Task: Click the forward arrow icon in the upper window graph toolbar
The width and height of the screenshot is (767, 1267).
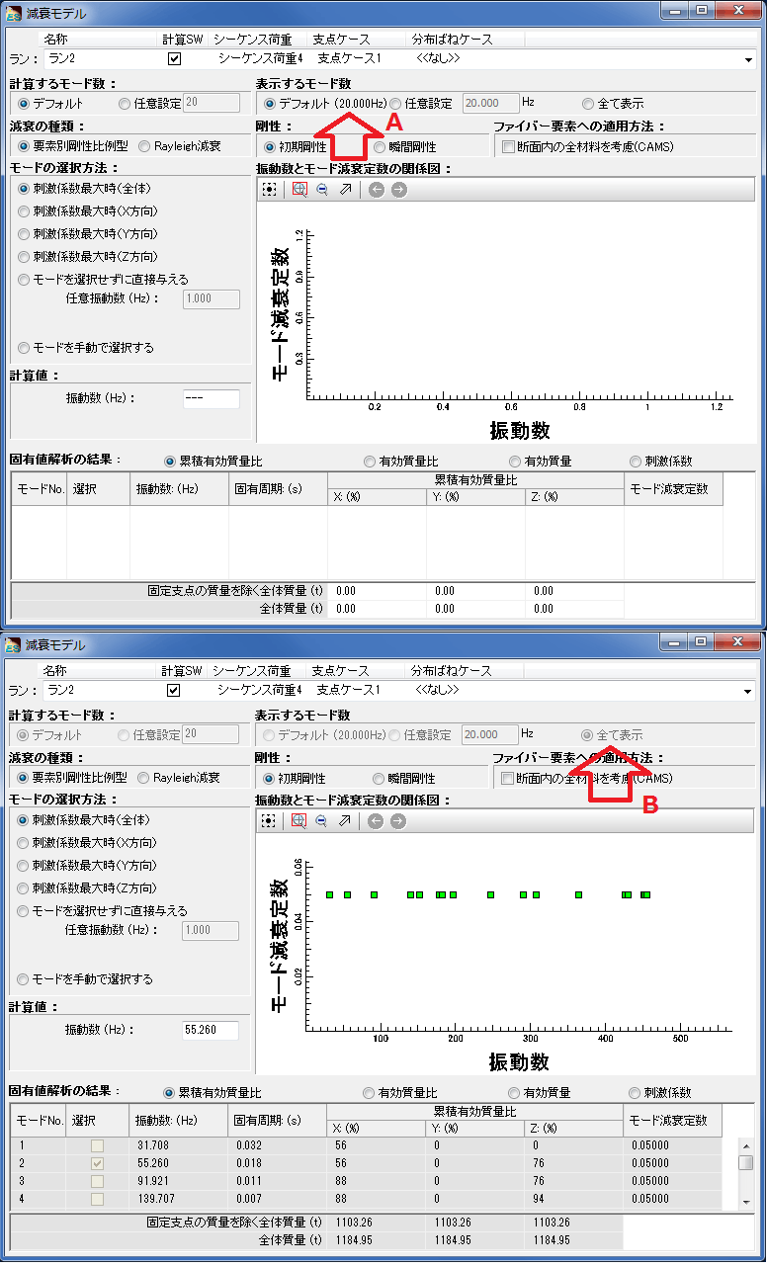Action: pos(398,189)
